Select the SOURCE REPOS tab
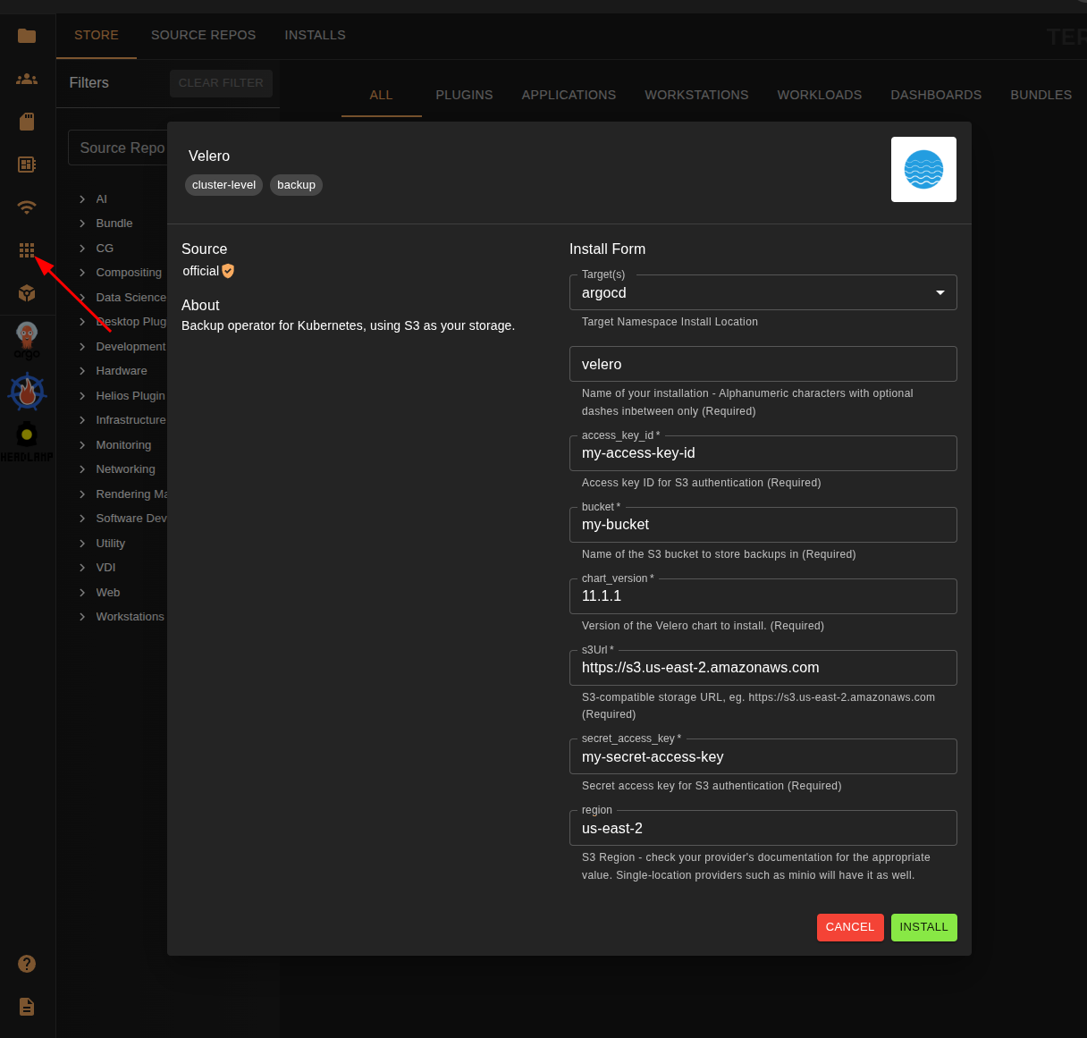 (x=203, y=35)
